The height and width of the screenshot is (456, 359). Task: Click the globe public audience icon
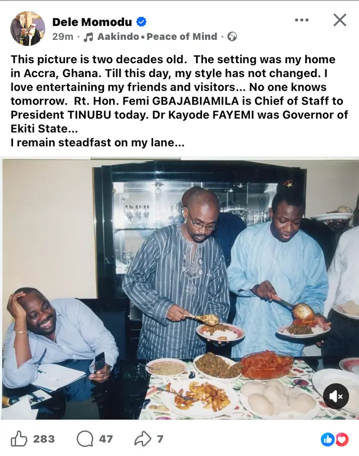click(232, 37)
